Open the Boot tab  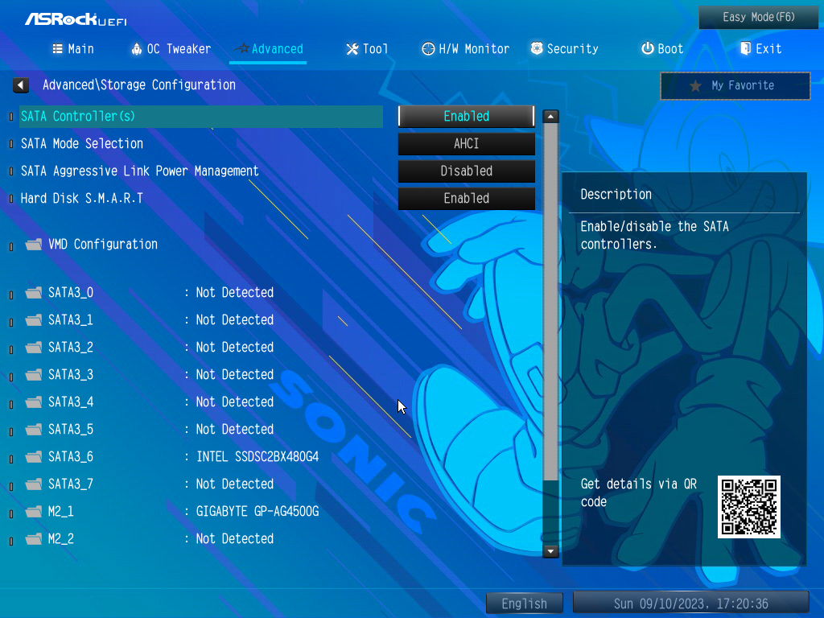click(662, 49)
